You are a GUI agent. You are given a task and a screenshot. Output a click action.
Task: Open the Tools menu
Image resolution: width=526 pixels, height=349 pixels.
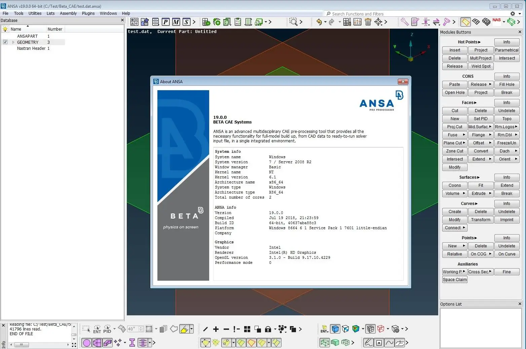(18, 13)
